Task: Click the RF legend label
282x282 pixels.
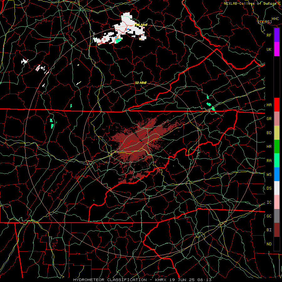Action: pos(269,35)
